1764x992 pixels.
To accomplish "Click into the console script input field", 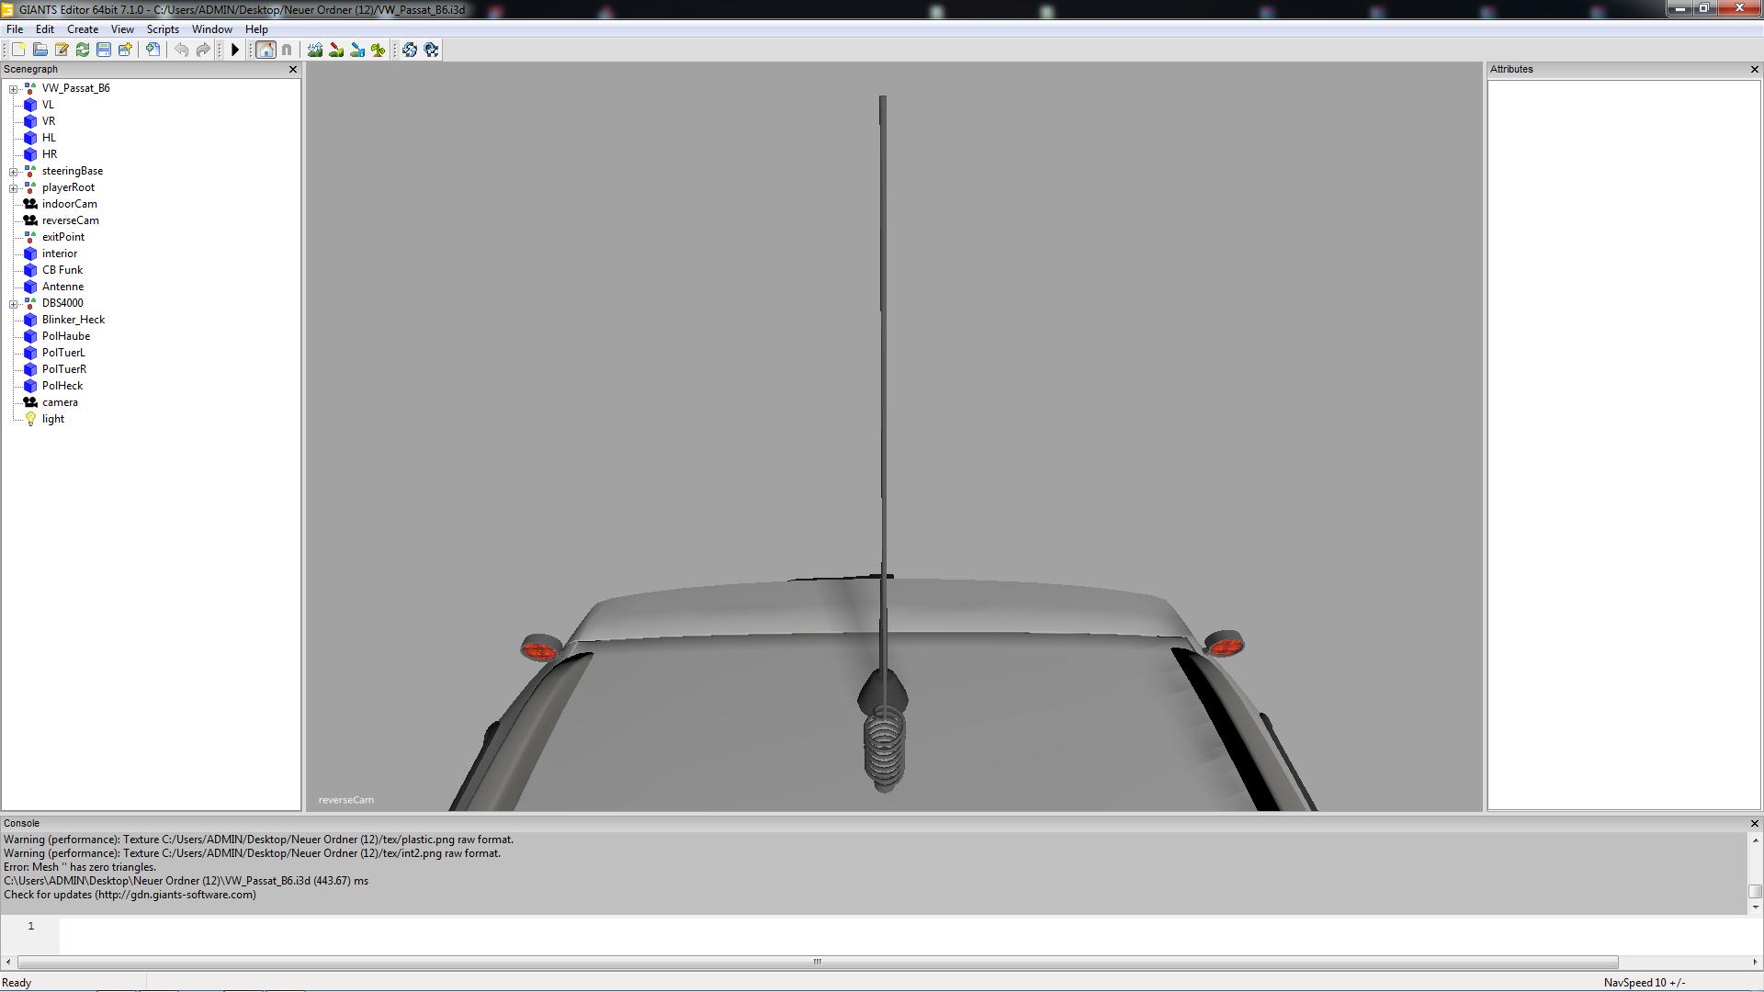I will 827,933.
